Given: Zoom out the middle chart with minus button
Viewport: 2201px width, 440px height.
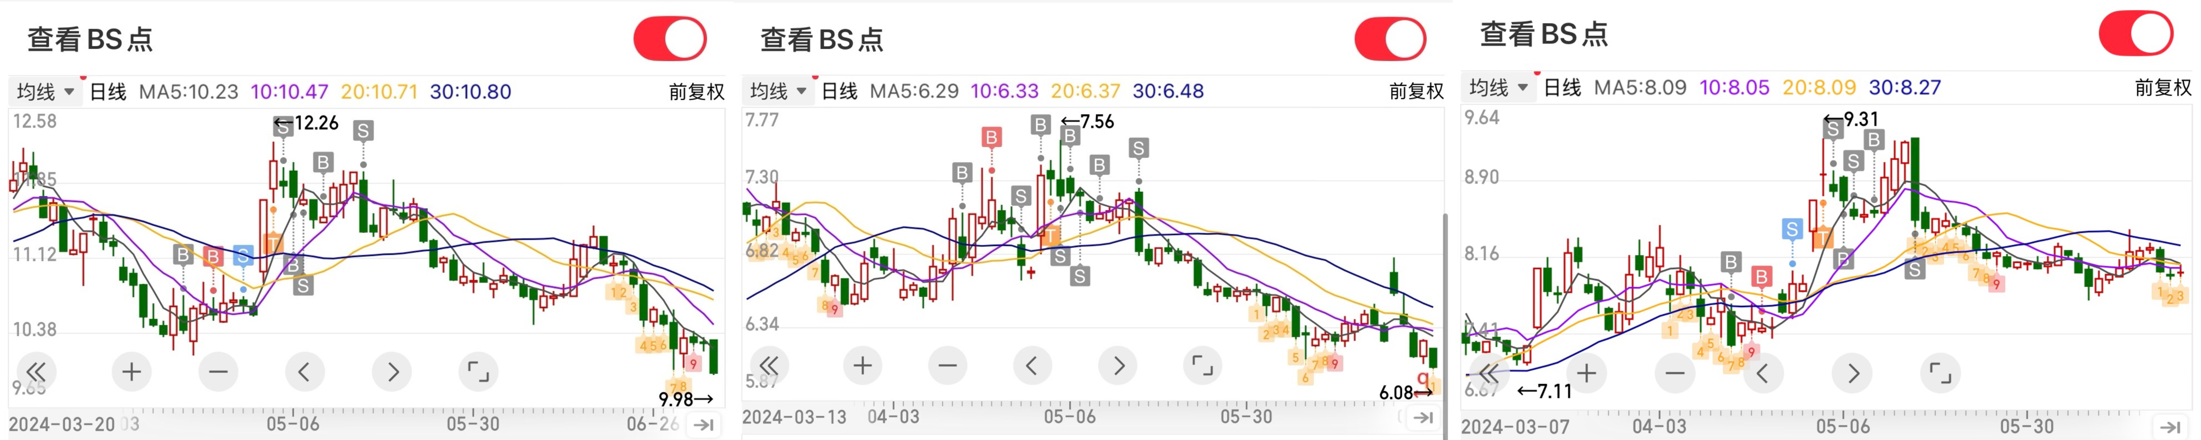Looking at the screenshot, I should pyautogui.click(x=948, y=366).
